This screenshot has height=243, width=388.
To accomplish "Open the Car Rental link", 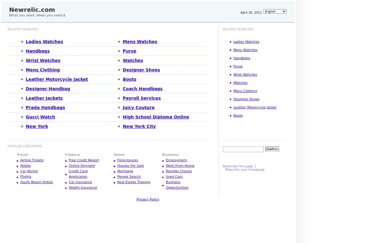I will pos(29,171).
